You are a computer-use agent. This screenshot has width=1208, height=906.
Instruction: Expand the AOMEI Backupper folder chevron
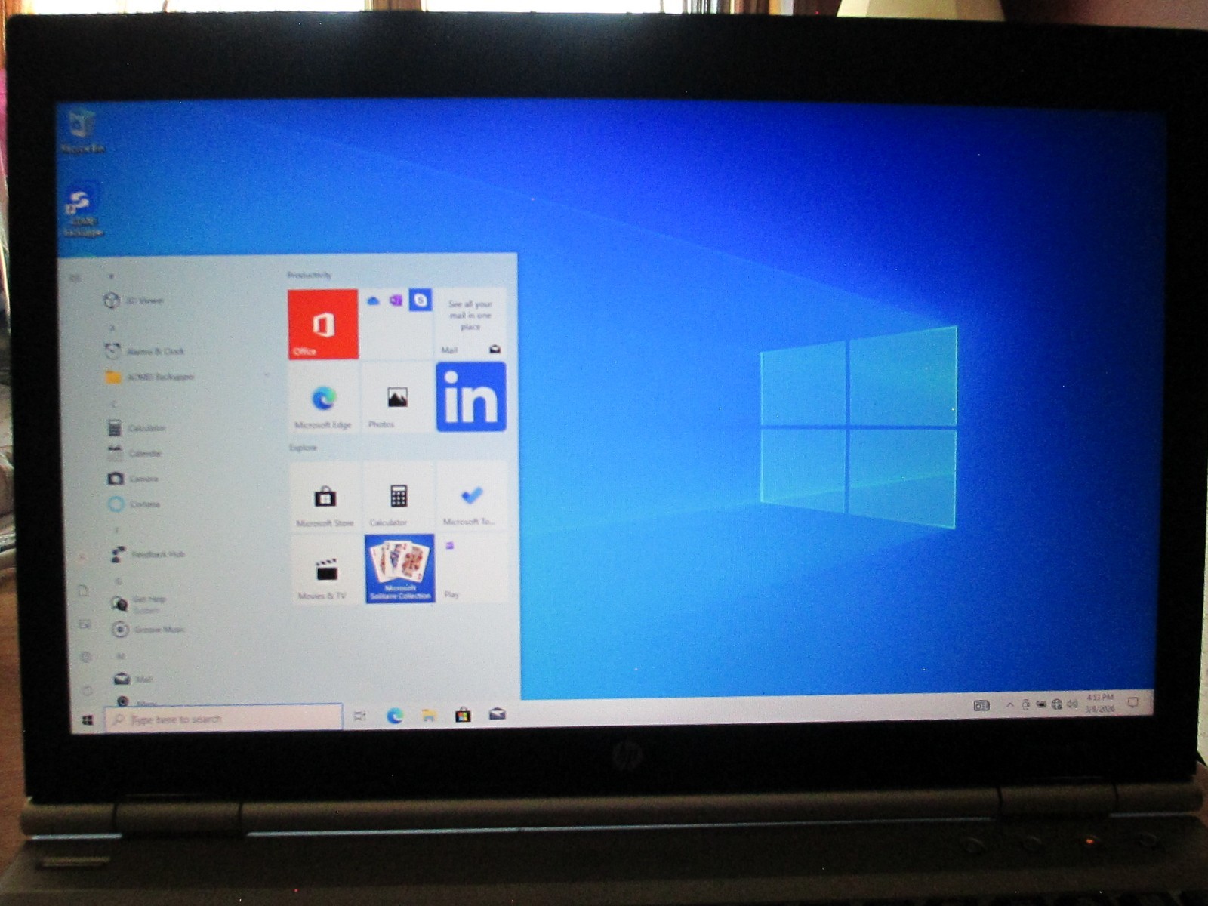click(x=267, y=376)
